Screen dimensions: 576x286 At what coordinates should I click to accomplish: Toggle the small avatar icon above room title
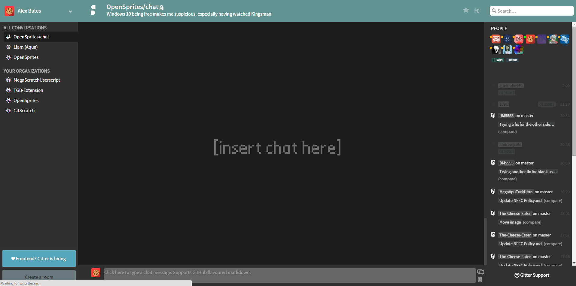coord(93,10)
